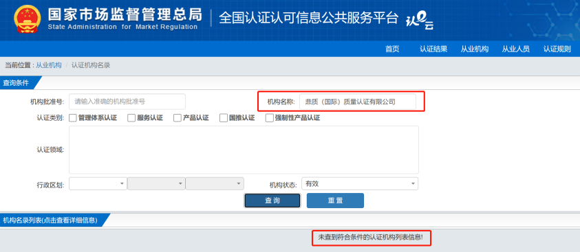Click the 重置 reset button
580x252 pixels.
tap(335, 201)
